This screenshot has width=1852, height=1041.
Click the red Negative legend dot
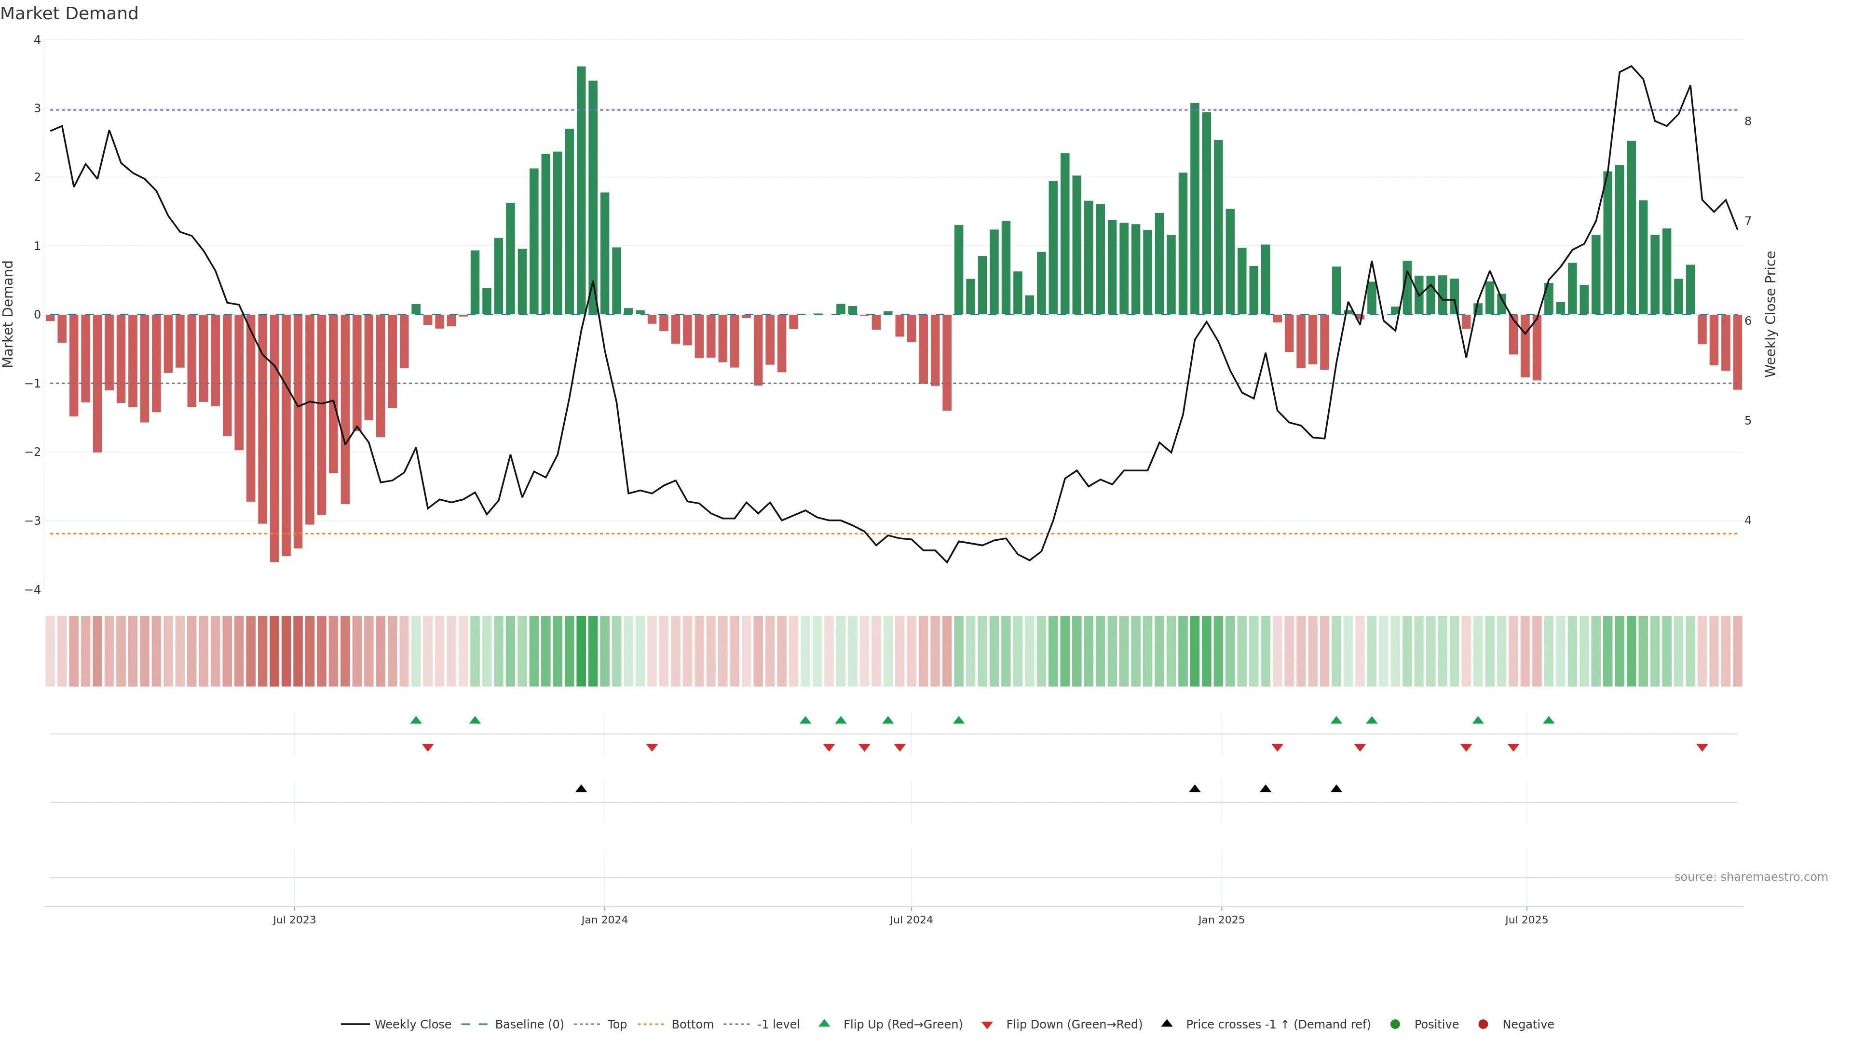tap(1483, 1025)
